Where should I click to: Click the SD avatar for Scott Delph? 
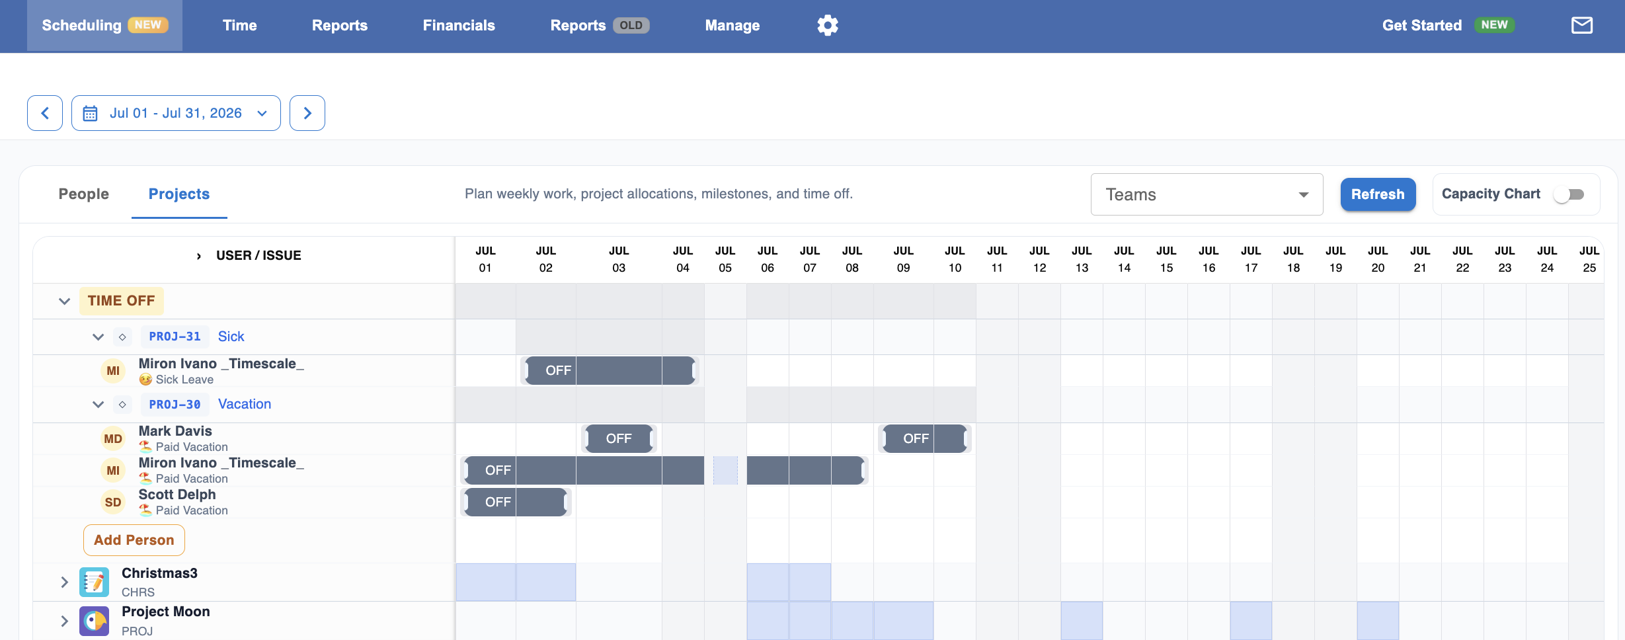click(x=113, y=502)
